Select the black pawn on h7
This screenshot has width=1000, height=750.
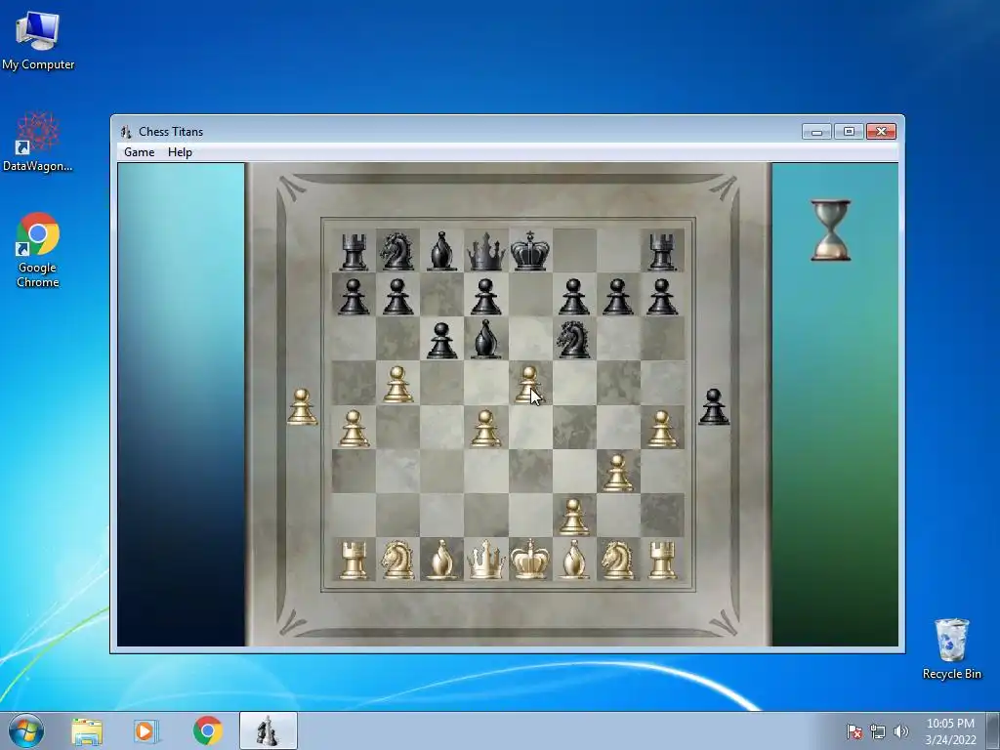(x=662, y=296)
